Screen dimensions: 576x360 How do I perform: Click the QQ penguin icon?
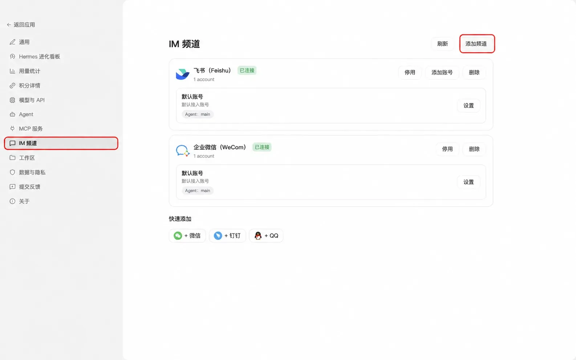258,236
